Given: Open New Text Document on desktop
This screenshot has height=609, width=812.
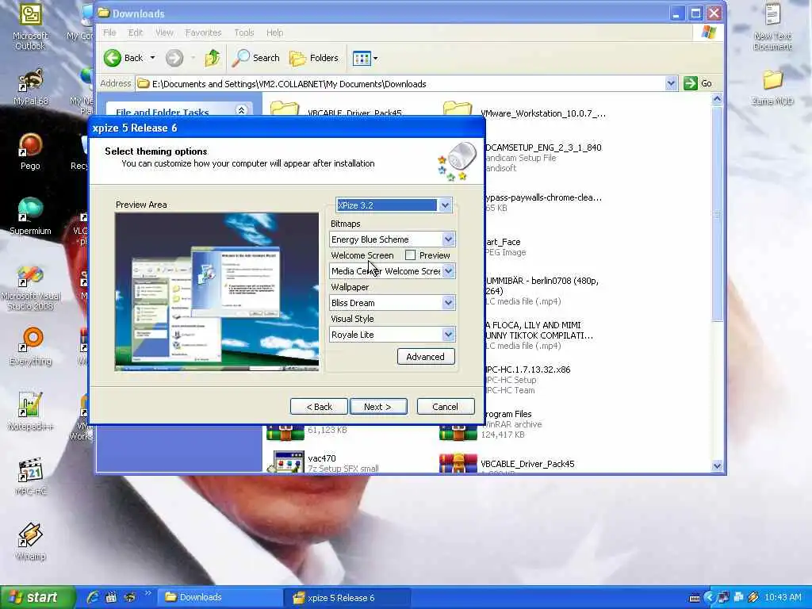Looking at the screenshot, I should (x=772, y=27).
